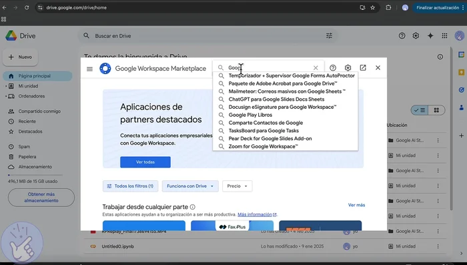Open Drive advanced search options
The width and height of the screenshot is (467, 265).
[x=329, y=36]
